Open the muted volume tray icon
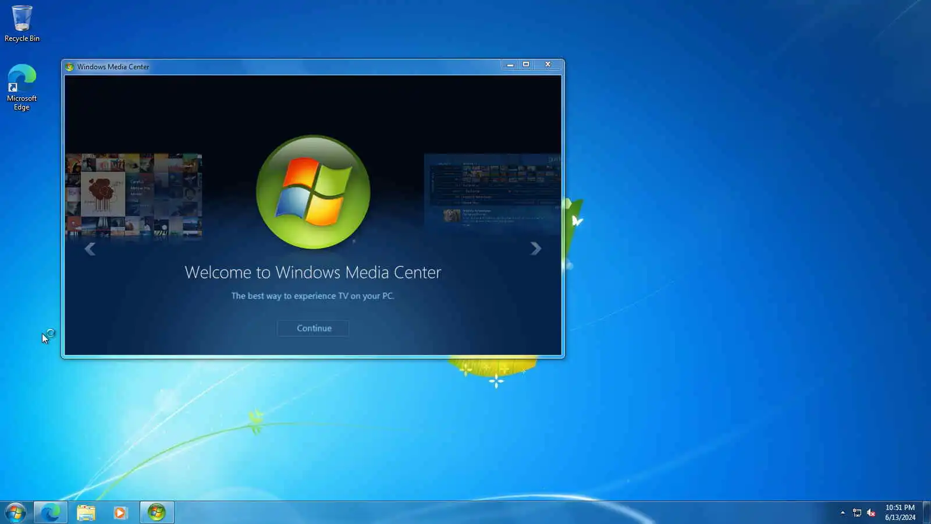 pyautogui.click(x=871, y=512)
